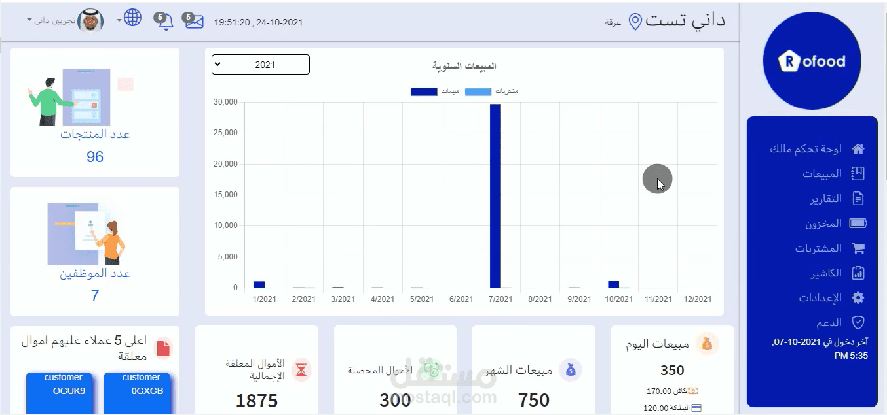Viewport: 887px width, 415px height.
Task: Click the cashier icon beside الكاشير
Action: coord(858,273)
